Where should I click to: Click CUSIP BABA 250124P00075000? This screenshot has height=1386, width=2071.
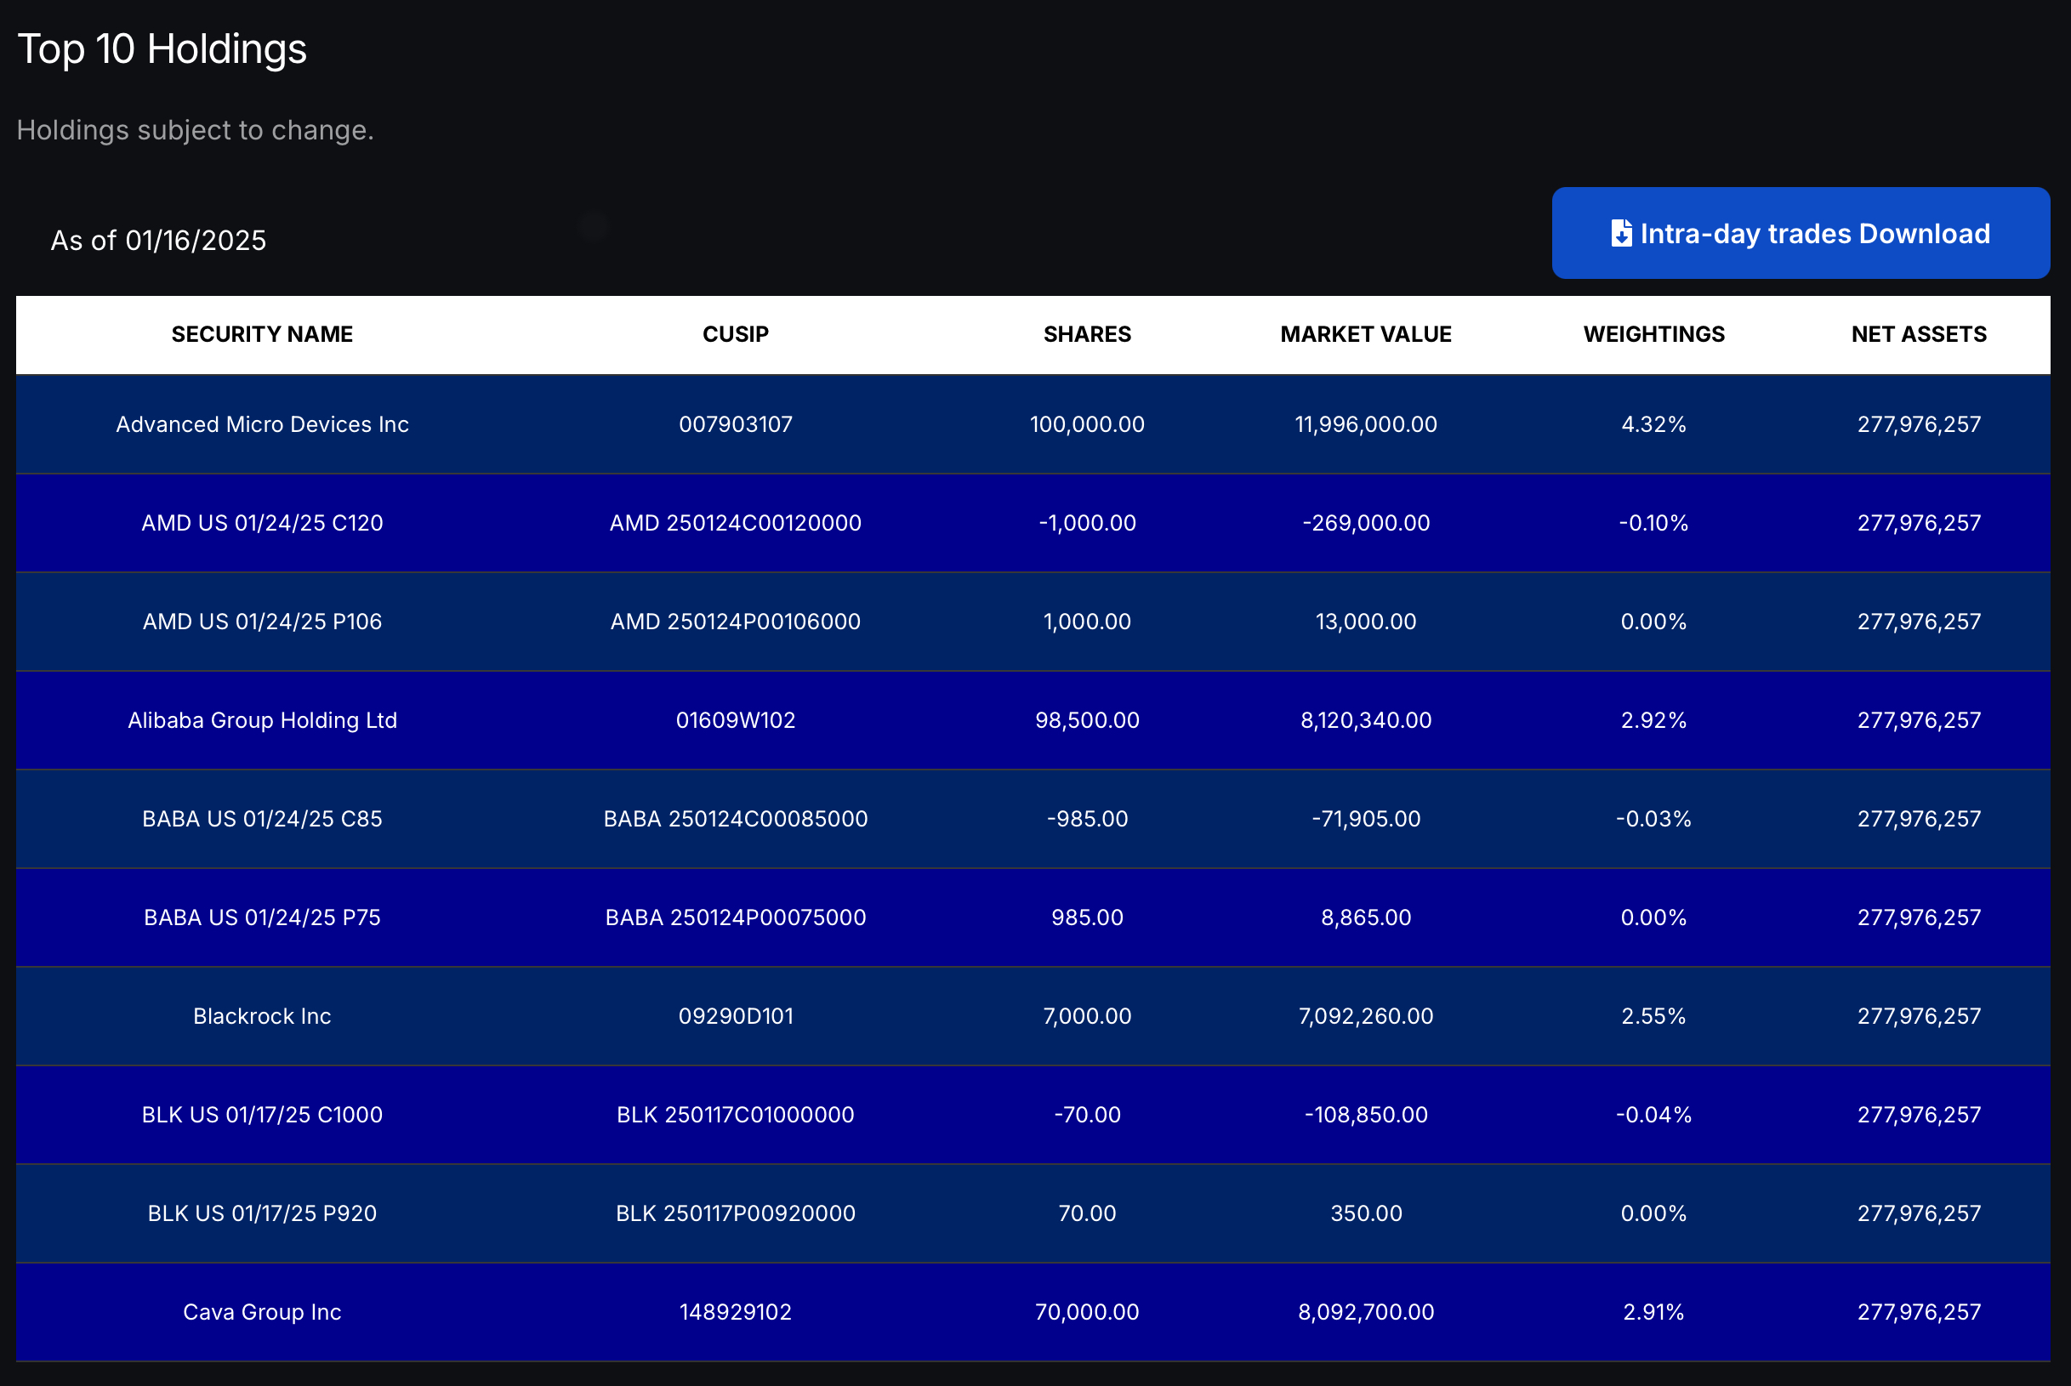click(736, 917)
